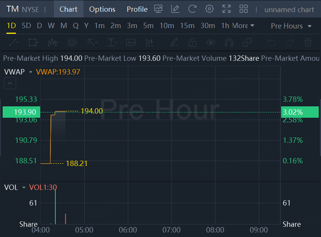The image size is (321, 237).
Task: Open chart settings gear
Action: pos(209,9)
